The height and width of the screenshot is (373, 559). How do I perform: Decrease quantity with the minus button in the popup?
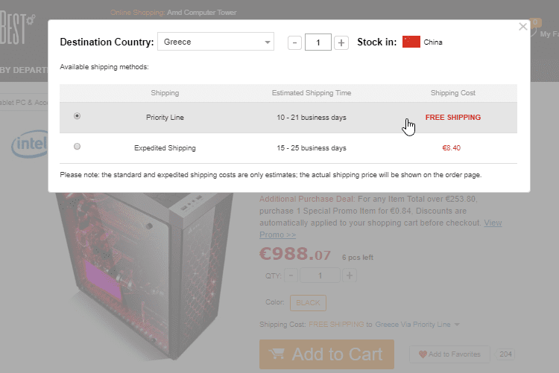(x=294, y=42)
